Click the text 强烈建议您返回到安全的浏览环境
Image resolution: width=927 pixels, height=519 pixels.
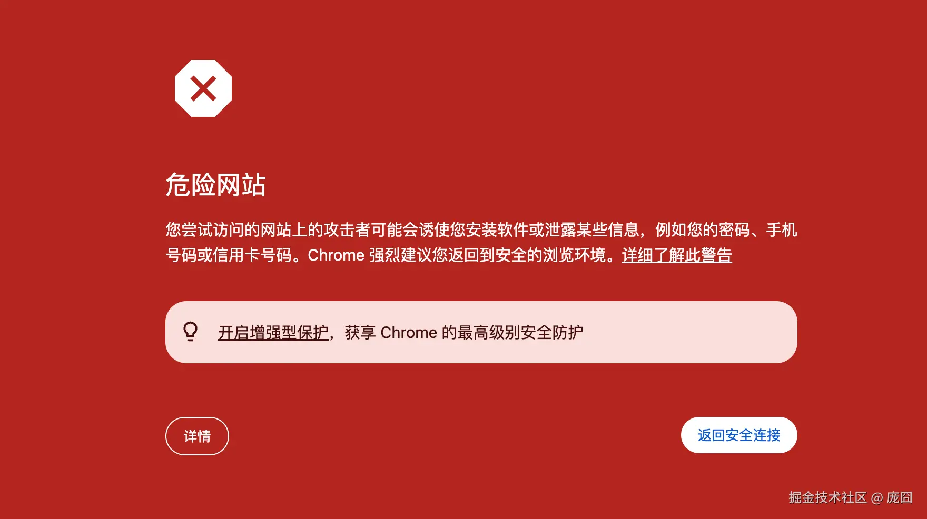coord(487,255)
